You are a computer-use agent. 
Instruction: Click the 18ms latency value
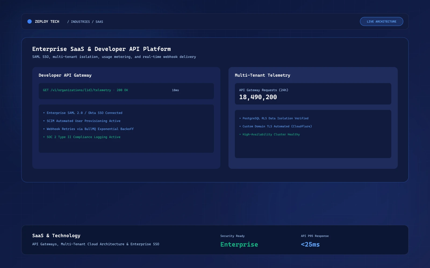(x=175, y=90)
